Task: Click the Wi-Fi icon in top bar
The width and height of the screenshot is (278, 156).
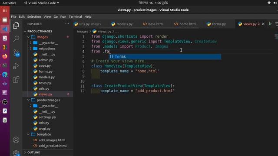Action: 269,3
